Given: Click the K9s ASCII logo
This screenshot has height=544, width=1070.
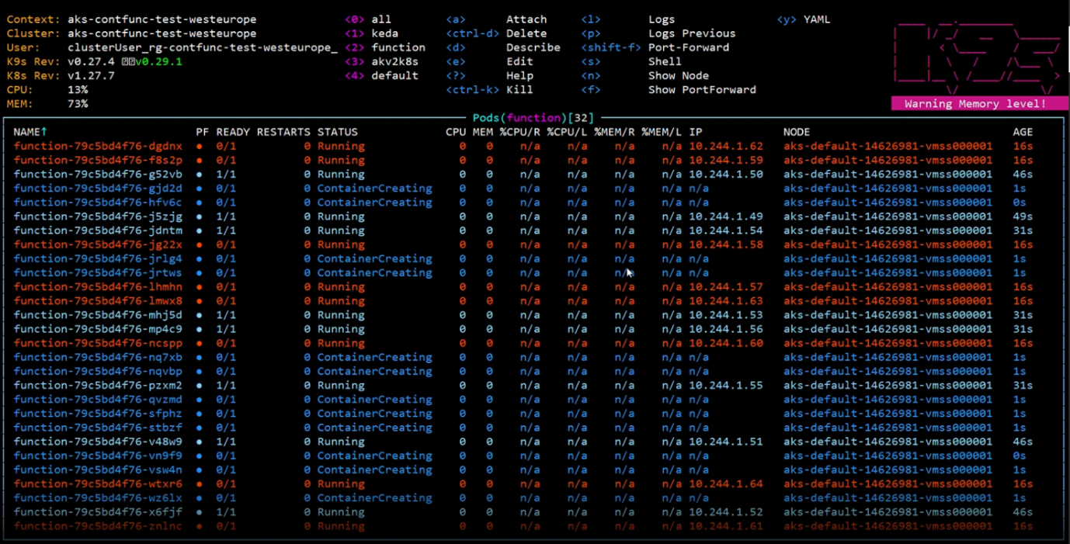Looking at the screenshot, I should click(x=977, y=54).
